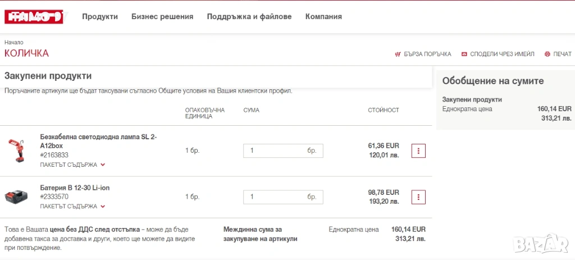Click the cordless LED lamp product image
This screenshot has width=575, height=260.
16,150
